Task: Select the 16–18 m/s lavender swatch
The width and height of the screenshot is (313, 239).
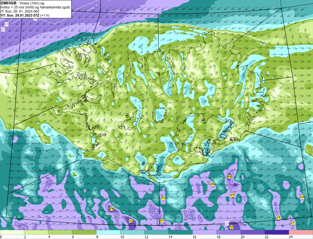Action: tap(205, 232)
